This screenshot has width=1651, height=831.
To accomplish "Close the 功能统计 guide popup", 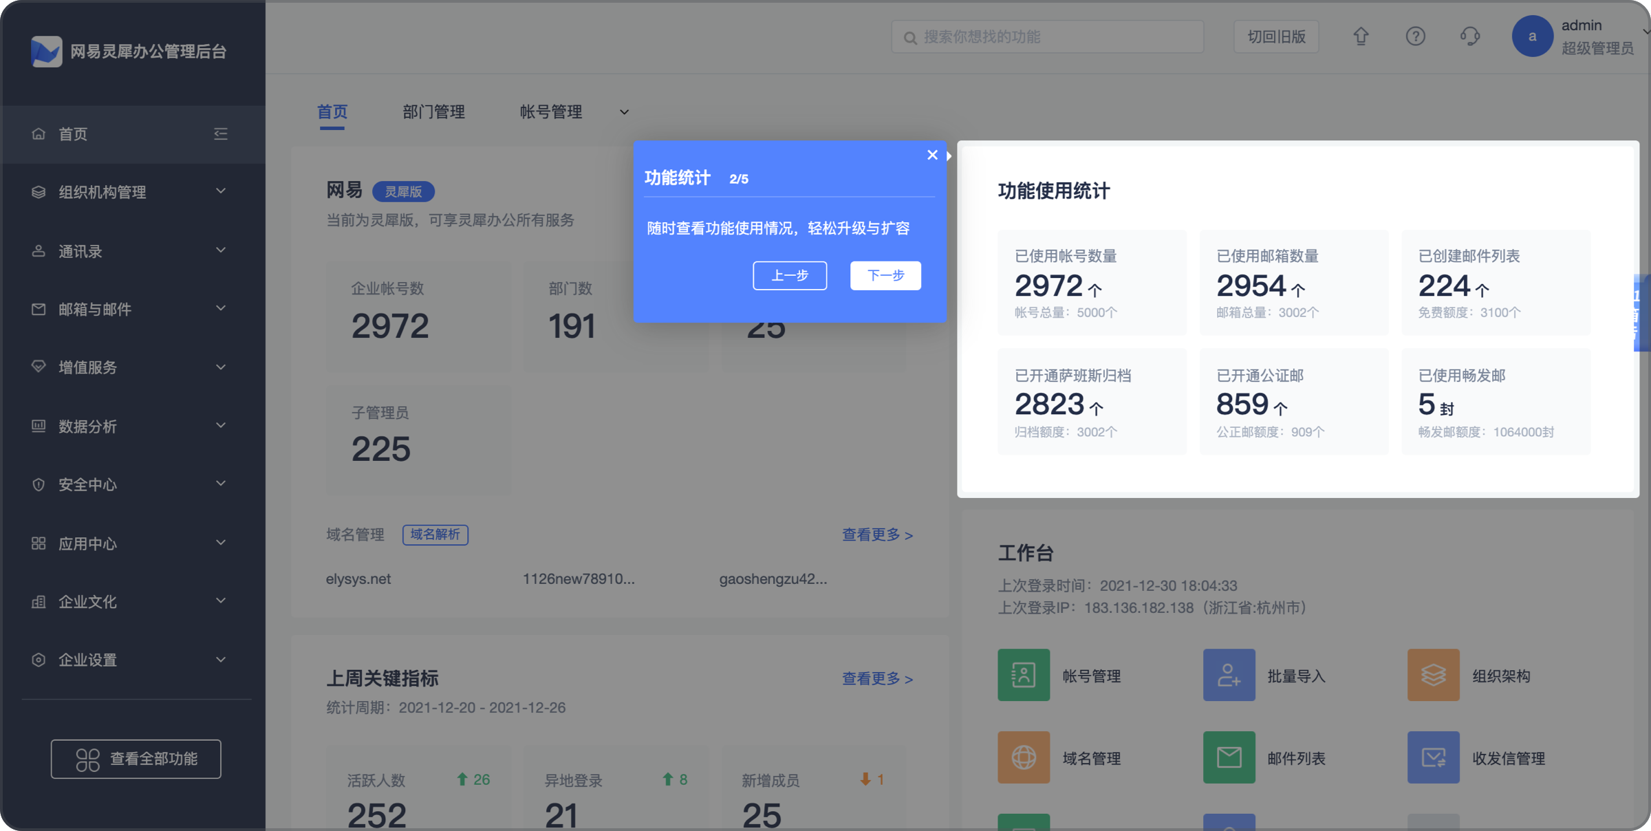I will tap(932, 155).
